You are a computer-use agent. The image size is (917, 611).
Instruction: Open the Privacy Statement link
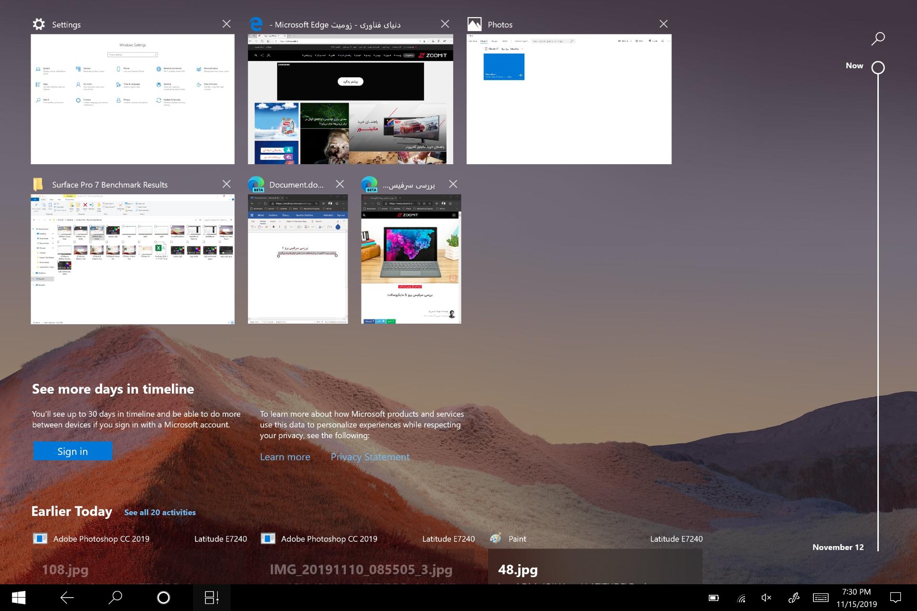[x=370, y=457]
